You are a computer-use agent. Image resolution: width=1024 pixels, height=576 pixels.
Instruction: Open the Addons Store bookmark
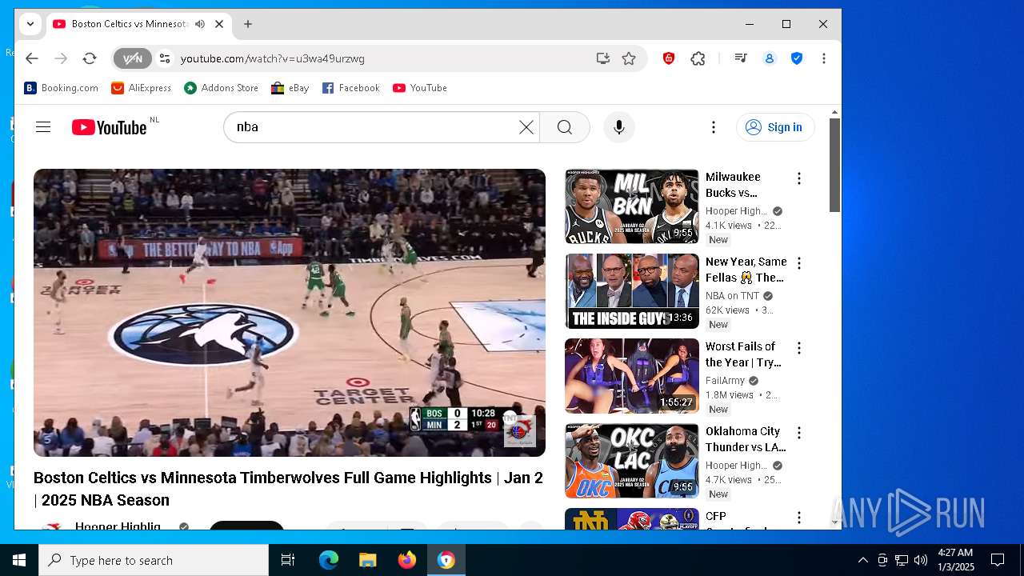coord(222,88)
